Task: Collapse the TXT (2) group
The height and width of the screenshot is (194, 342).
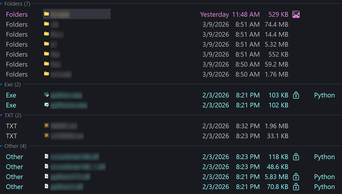Action: click(1, 115)
